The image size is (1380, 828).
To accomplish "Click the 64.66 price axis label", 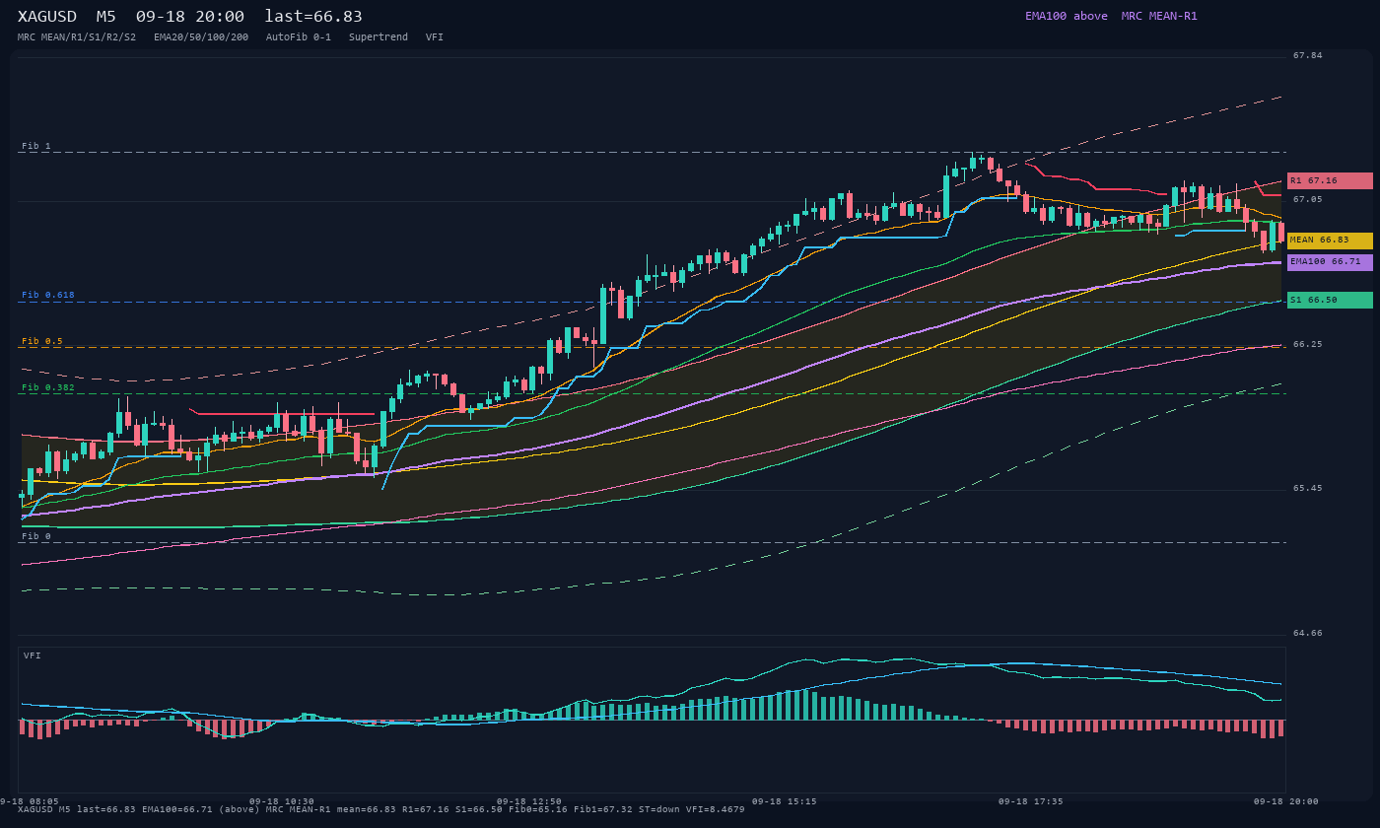I will point(1308,633).
